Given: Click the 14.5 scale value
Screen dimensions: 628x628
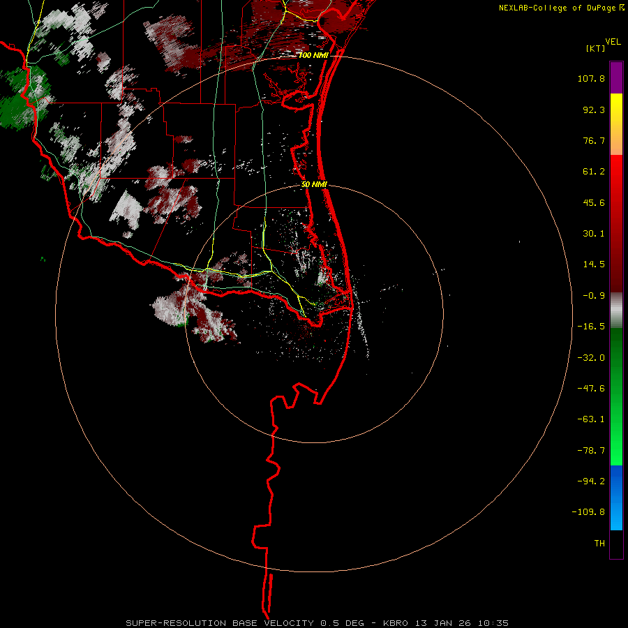Looking at the screenshot, I should coord(594,264).
